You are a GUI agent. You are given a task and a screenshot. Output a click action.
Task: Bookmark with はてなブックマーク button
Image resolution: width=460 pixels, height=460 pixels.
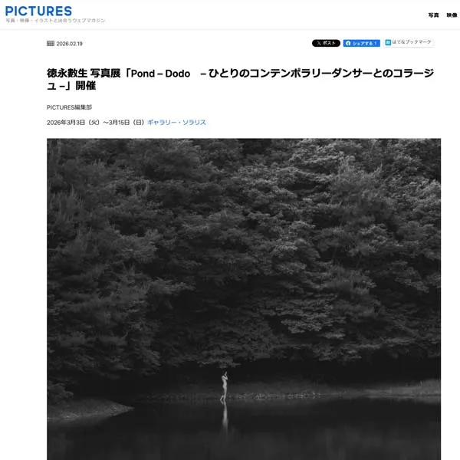click(x=409, y=42)
